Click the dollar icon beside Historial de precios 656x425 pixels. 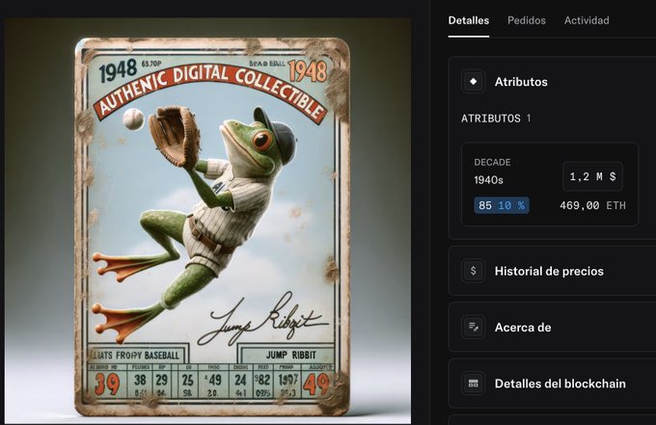pyautogui.click(x=473, y=271)
